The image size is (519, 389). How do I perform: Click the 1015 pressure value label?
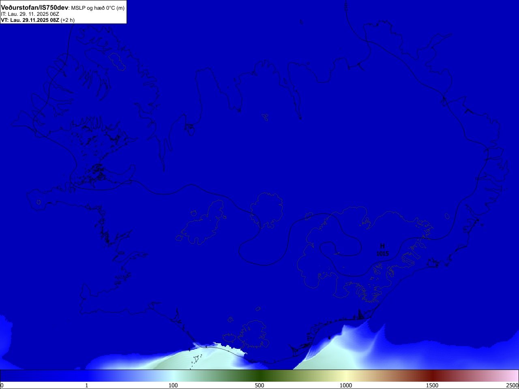pos(382,254)
